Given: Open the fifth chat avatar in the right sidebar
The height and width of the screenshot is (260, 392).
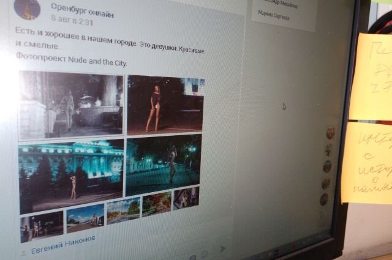Looking at the screenshot, I should point(324,199).
